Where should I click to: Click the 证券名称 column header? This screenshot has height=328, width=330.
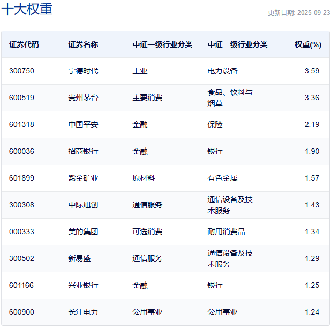(83, 45)
